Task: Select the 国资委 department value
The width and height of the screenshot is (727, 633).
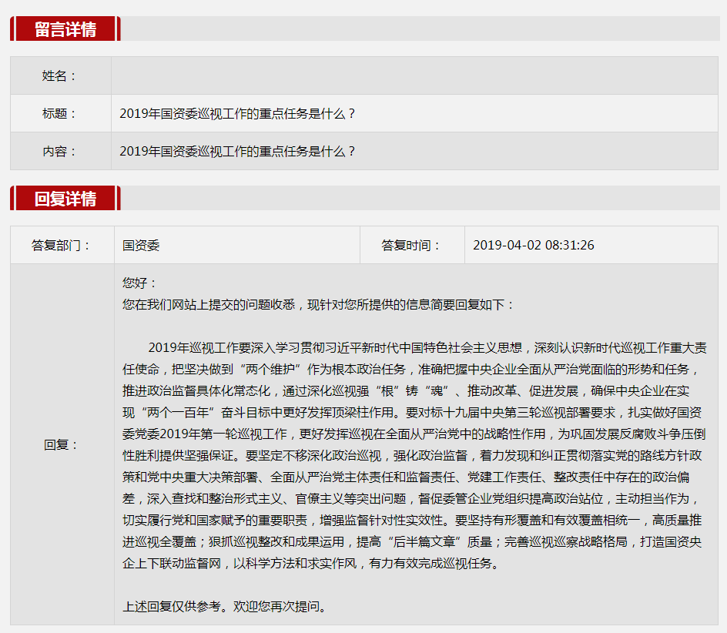Action: (141, 245)
